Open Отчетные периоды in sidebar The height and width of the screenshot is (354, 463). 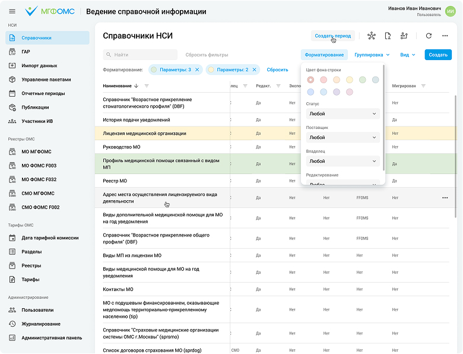(x=43, y=93)
